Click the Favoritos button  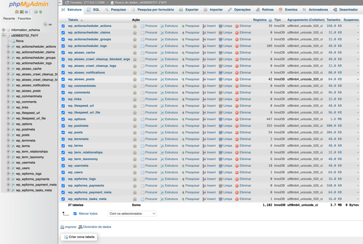pyautogui.click(x=24, y=18)
